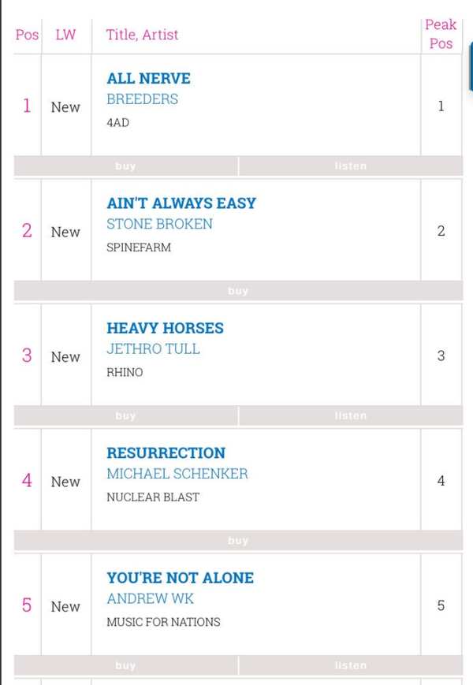
Task: Open the MICHAEL SCHENKER artist link
Action: 177,474
